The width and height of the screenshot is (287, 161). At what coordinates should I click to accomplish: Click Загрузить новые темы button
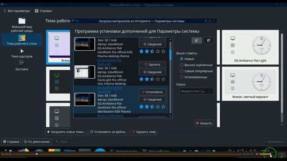66,132
